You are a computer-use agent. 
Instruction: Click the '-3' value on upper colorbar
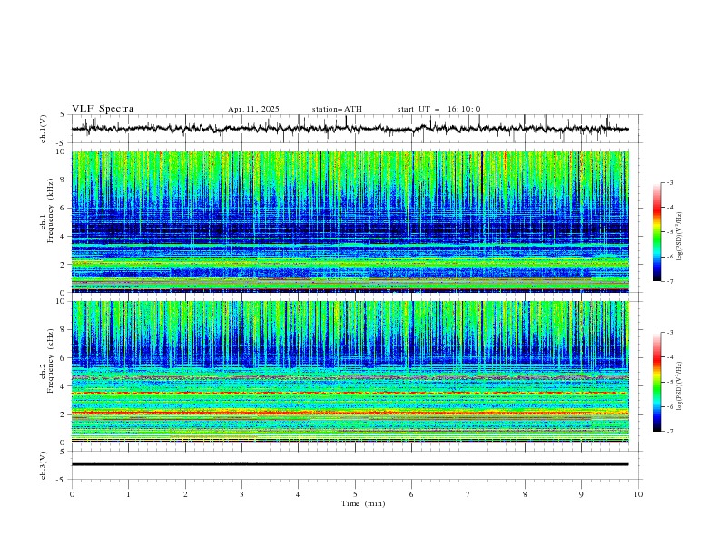[670, 182]
